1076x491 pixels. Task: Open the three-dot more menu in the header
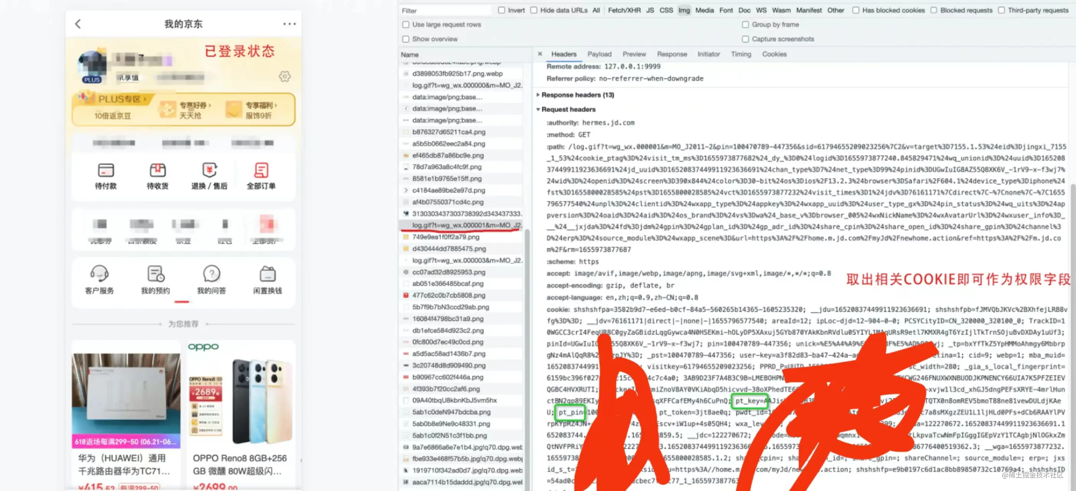289,24
